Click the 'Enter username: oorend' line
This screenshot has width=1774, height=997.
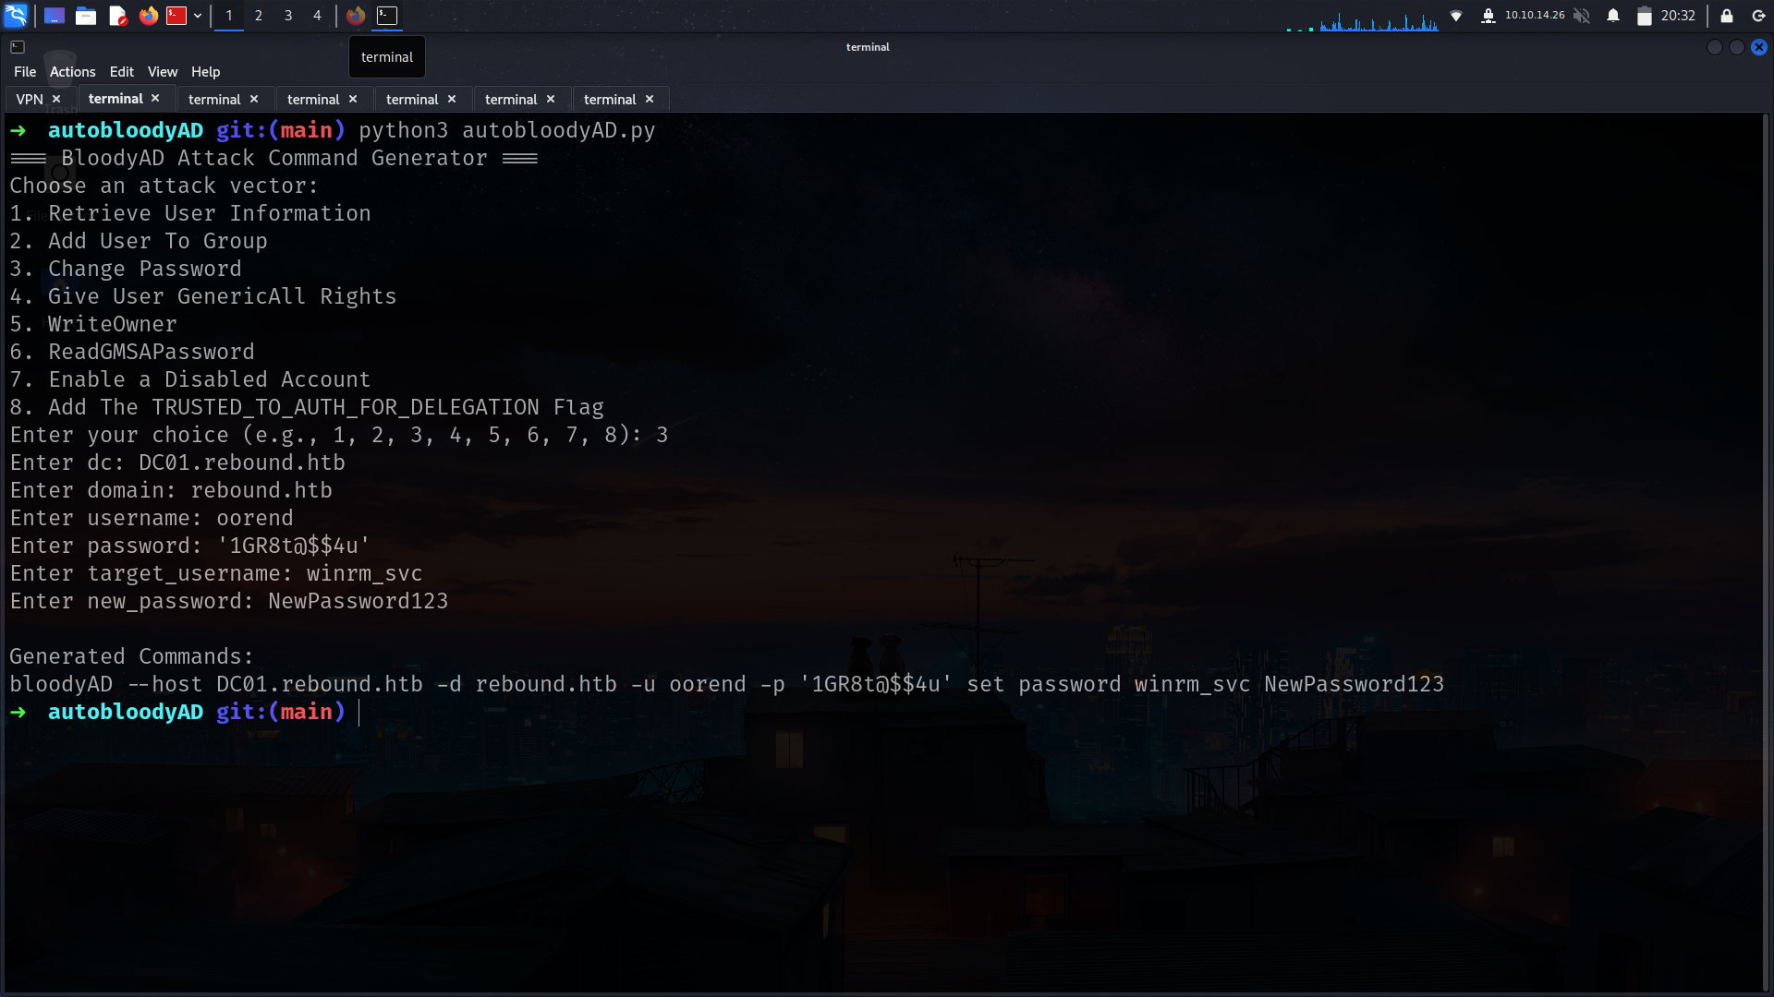pyautogui.click(x=152, y=518)
